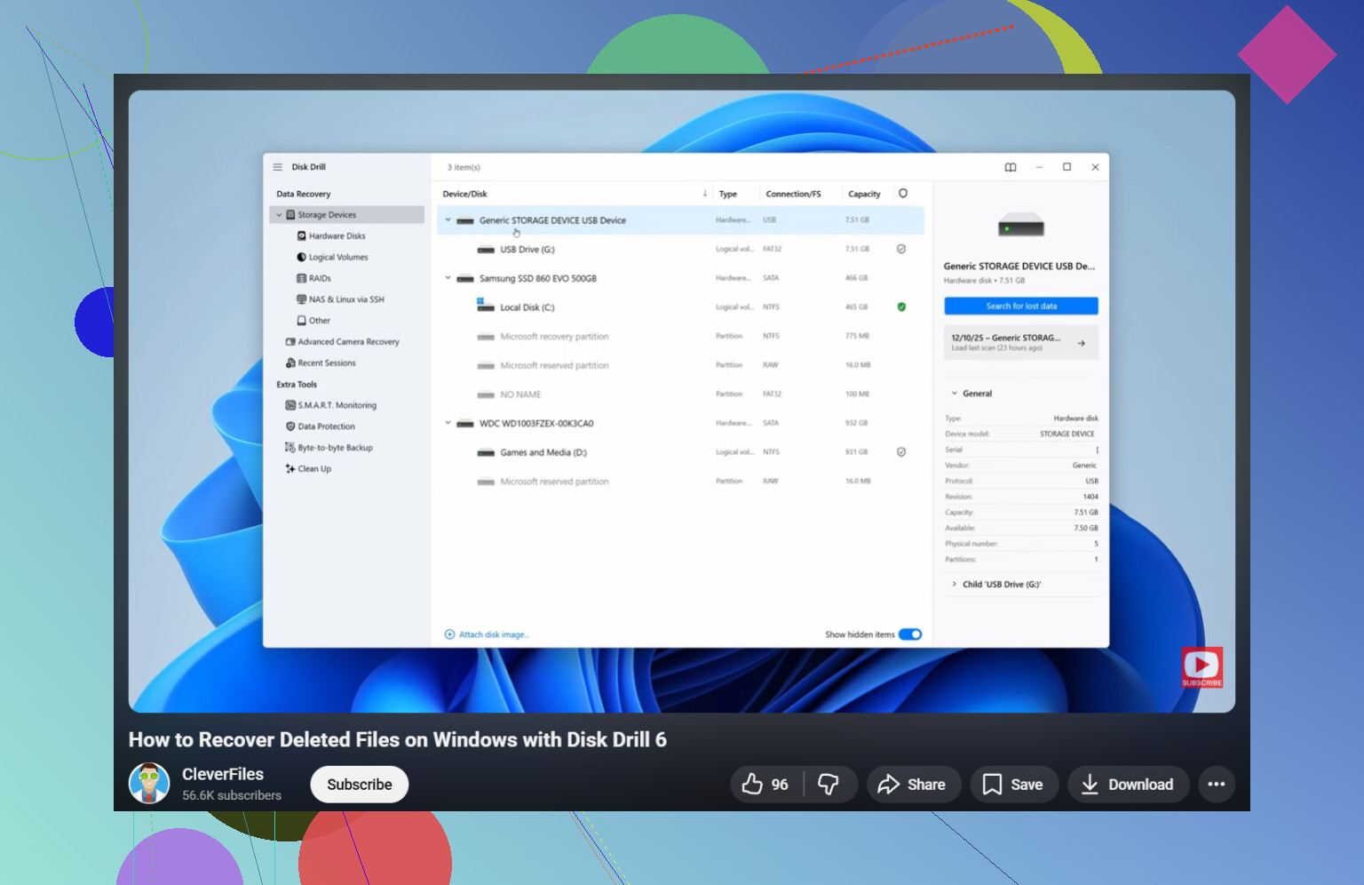
Task: Sort by the Connection/FS column header
Action: coord(793,194)
